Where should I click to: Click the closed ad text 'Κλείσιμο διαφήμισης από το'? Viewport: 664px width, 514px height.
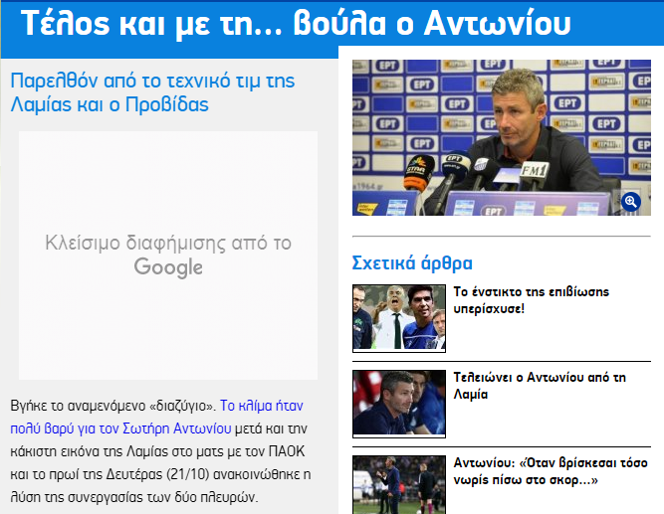pos(168,244)
